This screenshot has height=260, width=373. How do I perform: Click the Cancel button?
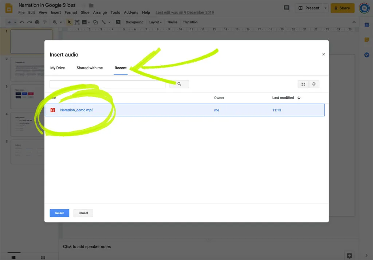point(83,213)
